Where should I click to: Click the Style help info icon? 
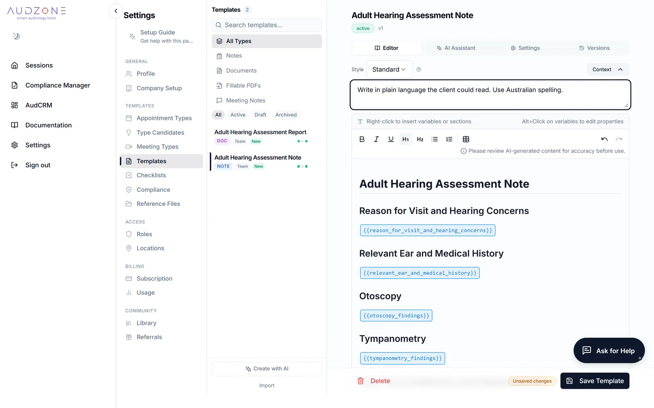419,69
